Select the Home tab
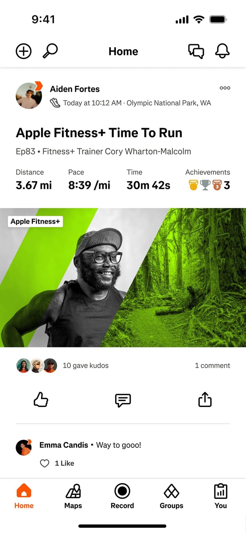 click(24, 496)
